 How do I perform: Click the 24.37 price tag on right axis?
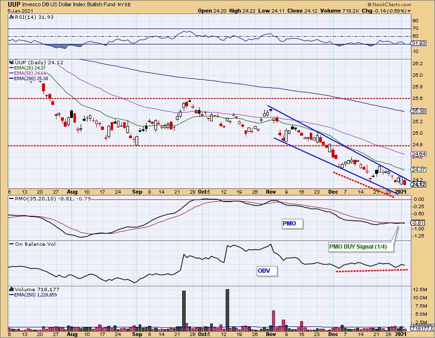coord(419,169)
